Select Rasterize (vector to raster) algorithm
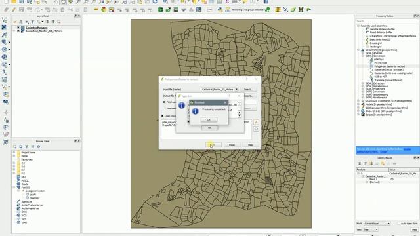This screenshot has width=420, height=236. (x=388, y=69)
